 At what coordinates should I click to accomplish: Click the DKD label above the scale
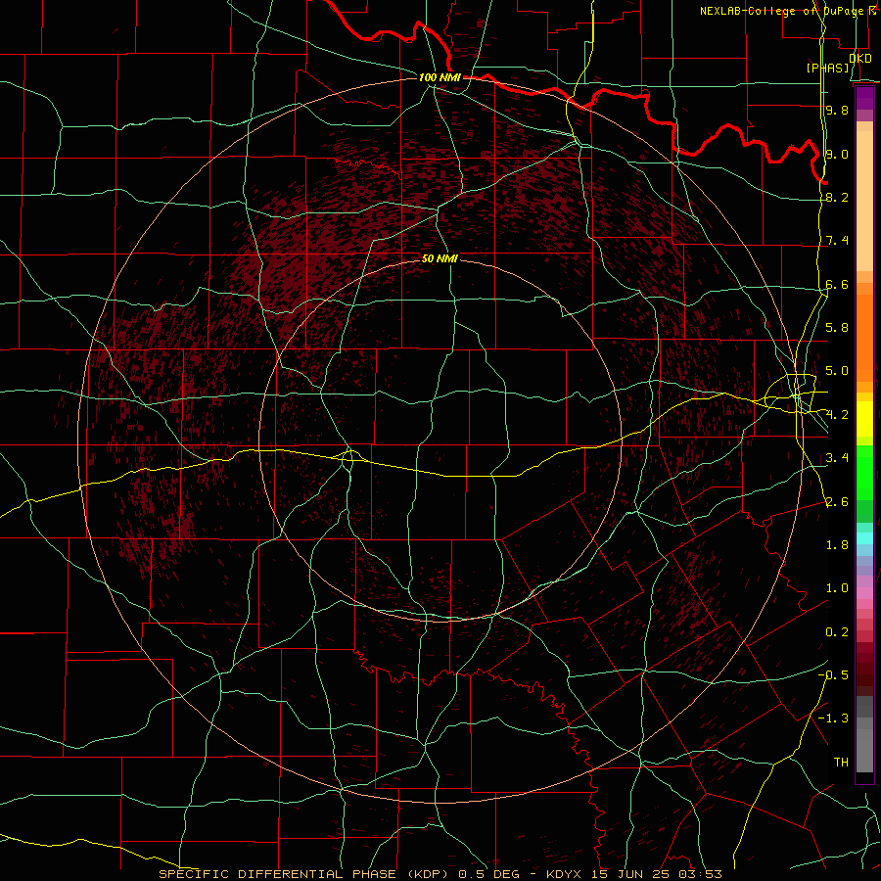click(860, 59)
